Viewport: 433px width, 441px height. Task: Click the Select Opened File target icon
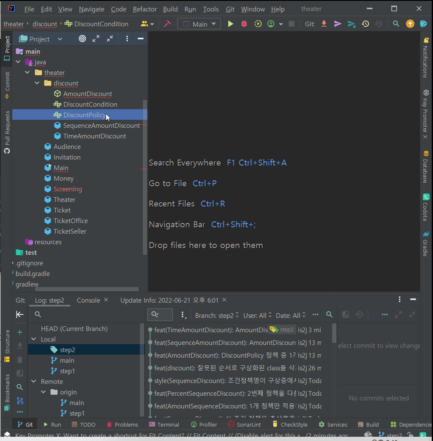pyautogui.click(x=82, y=39)
